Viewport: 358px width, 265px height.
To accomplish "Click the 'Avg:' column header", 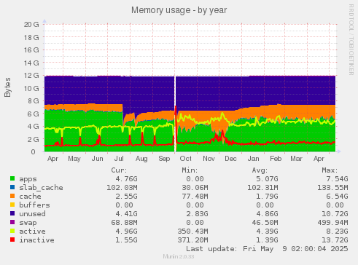I will click(x=260, y=170).
